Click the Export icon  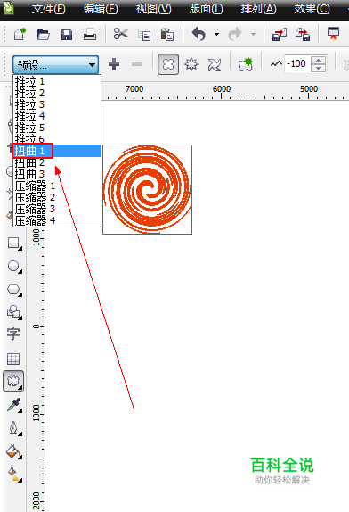click(x=303, y=34)
